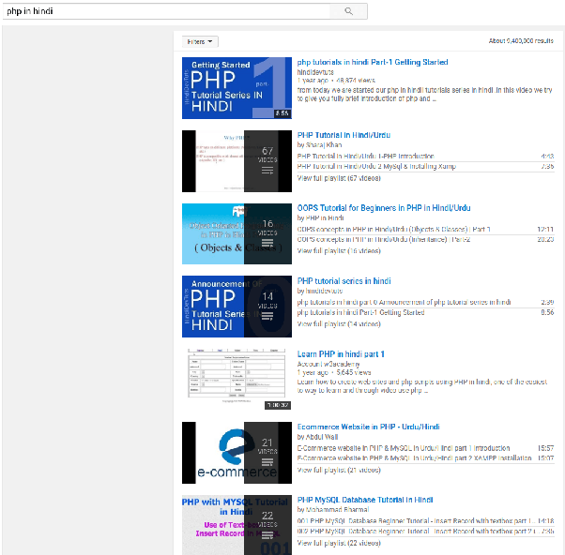Click the 67 videos playlist thumbnail
This screenshot has width=565, height=555.
[x=237, y=161]
